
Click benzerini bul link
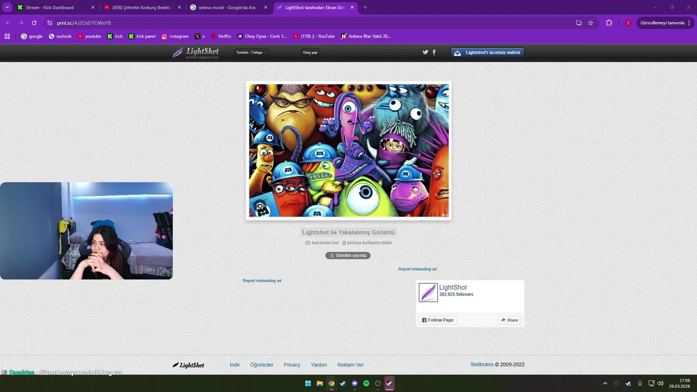point(322,243)
